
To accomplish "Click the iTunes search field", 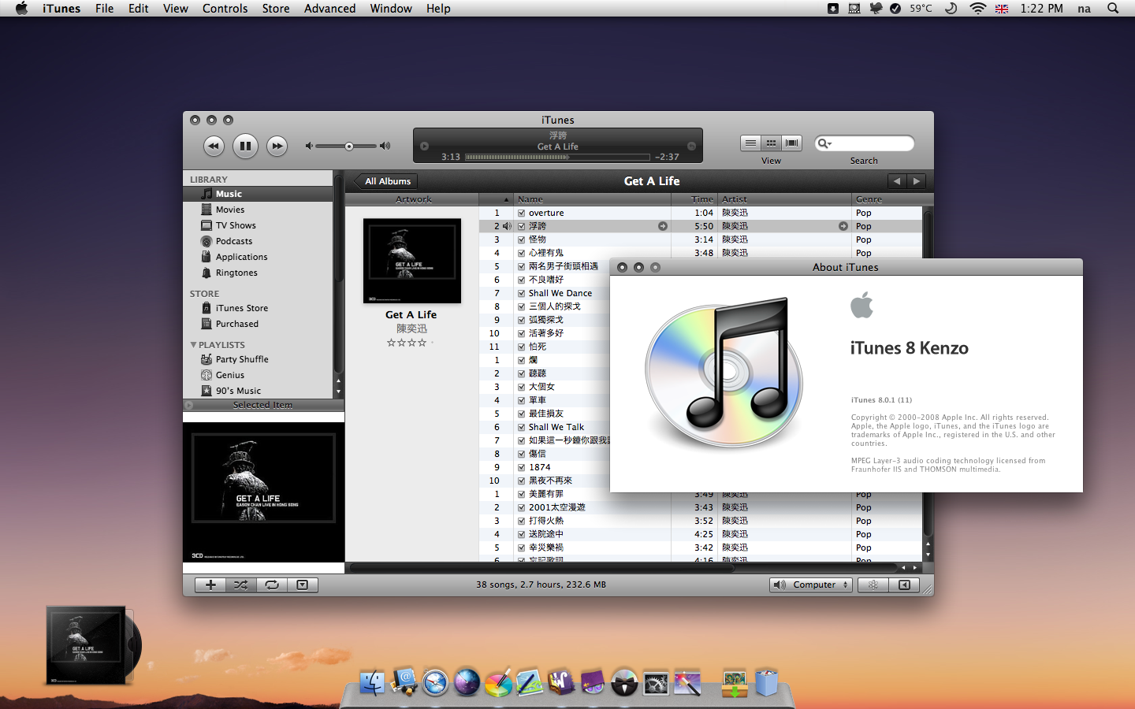I will [x=865, y=143].
